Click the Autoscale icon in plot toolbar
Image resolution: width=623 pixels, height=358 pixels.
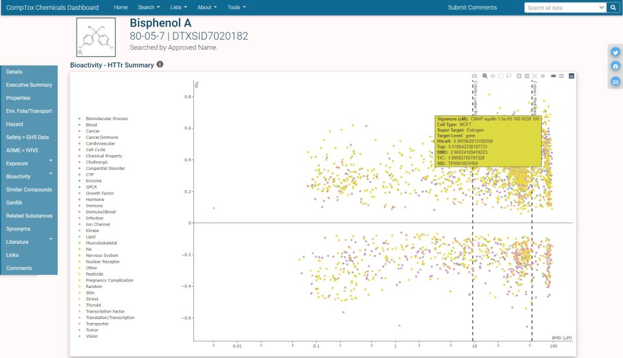coord(535,76)
